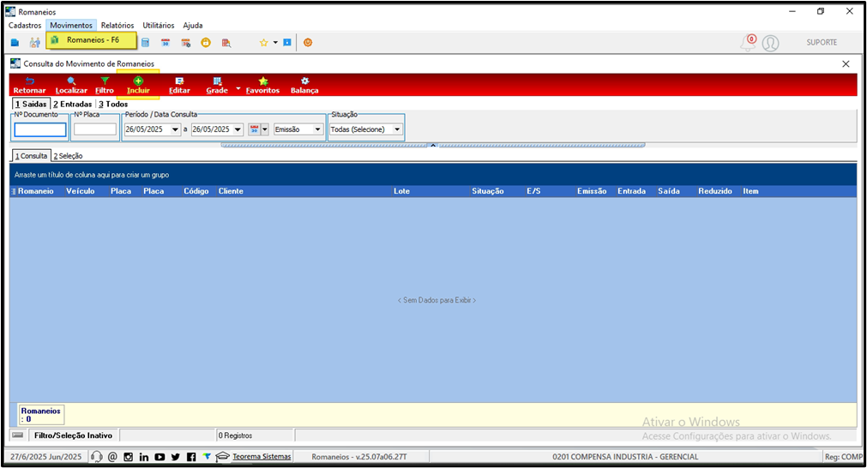
Task: Open the Ajuda menu
Action: 193,26
